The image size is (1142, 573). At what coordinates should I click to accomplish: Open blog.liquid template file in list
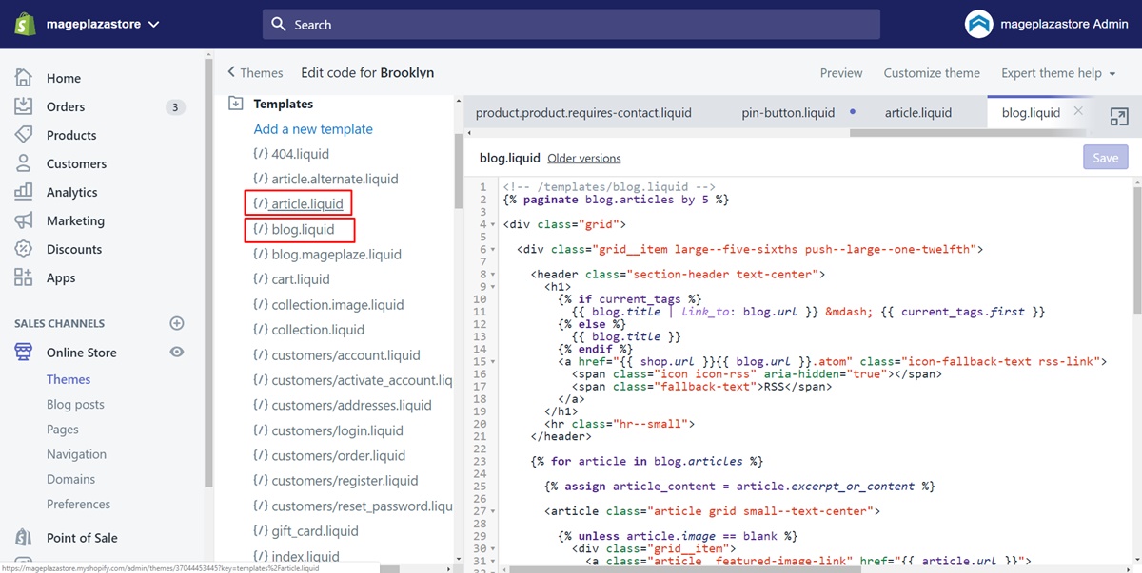pos(294,229)
